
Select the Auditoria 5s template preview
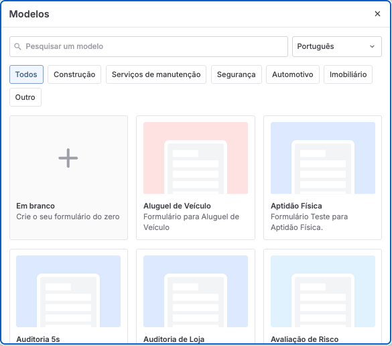(x=68, y=291)
